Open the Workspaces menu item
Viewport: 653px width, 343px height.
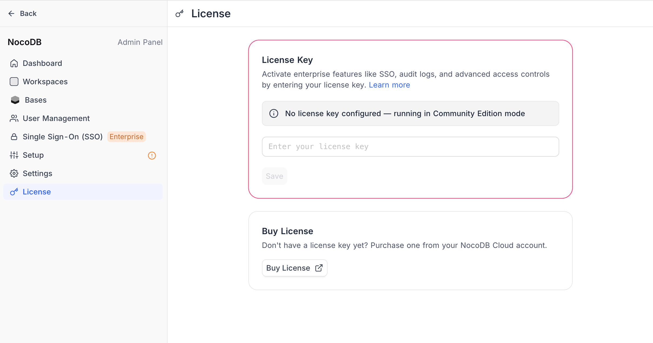tap(83, 82)
